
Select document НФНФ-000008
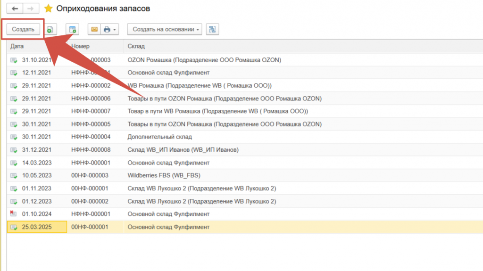pyautogui.click(x=91, y=150)
